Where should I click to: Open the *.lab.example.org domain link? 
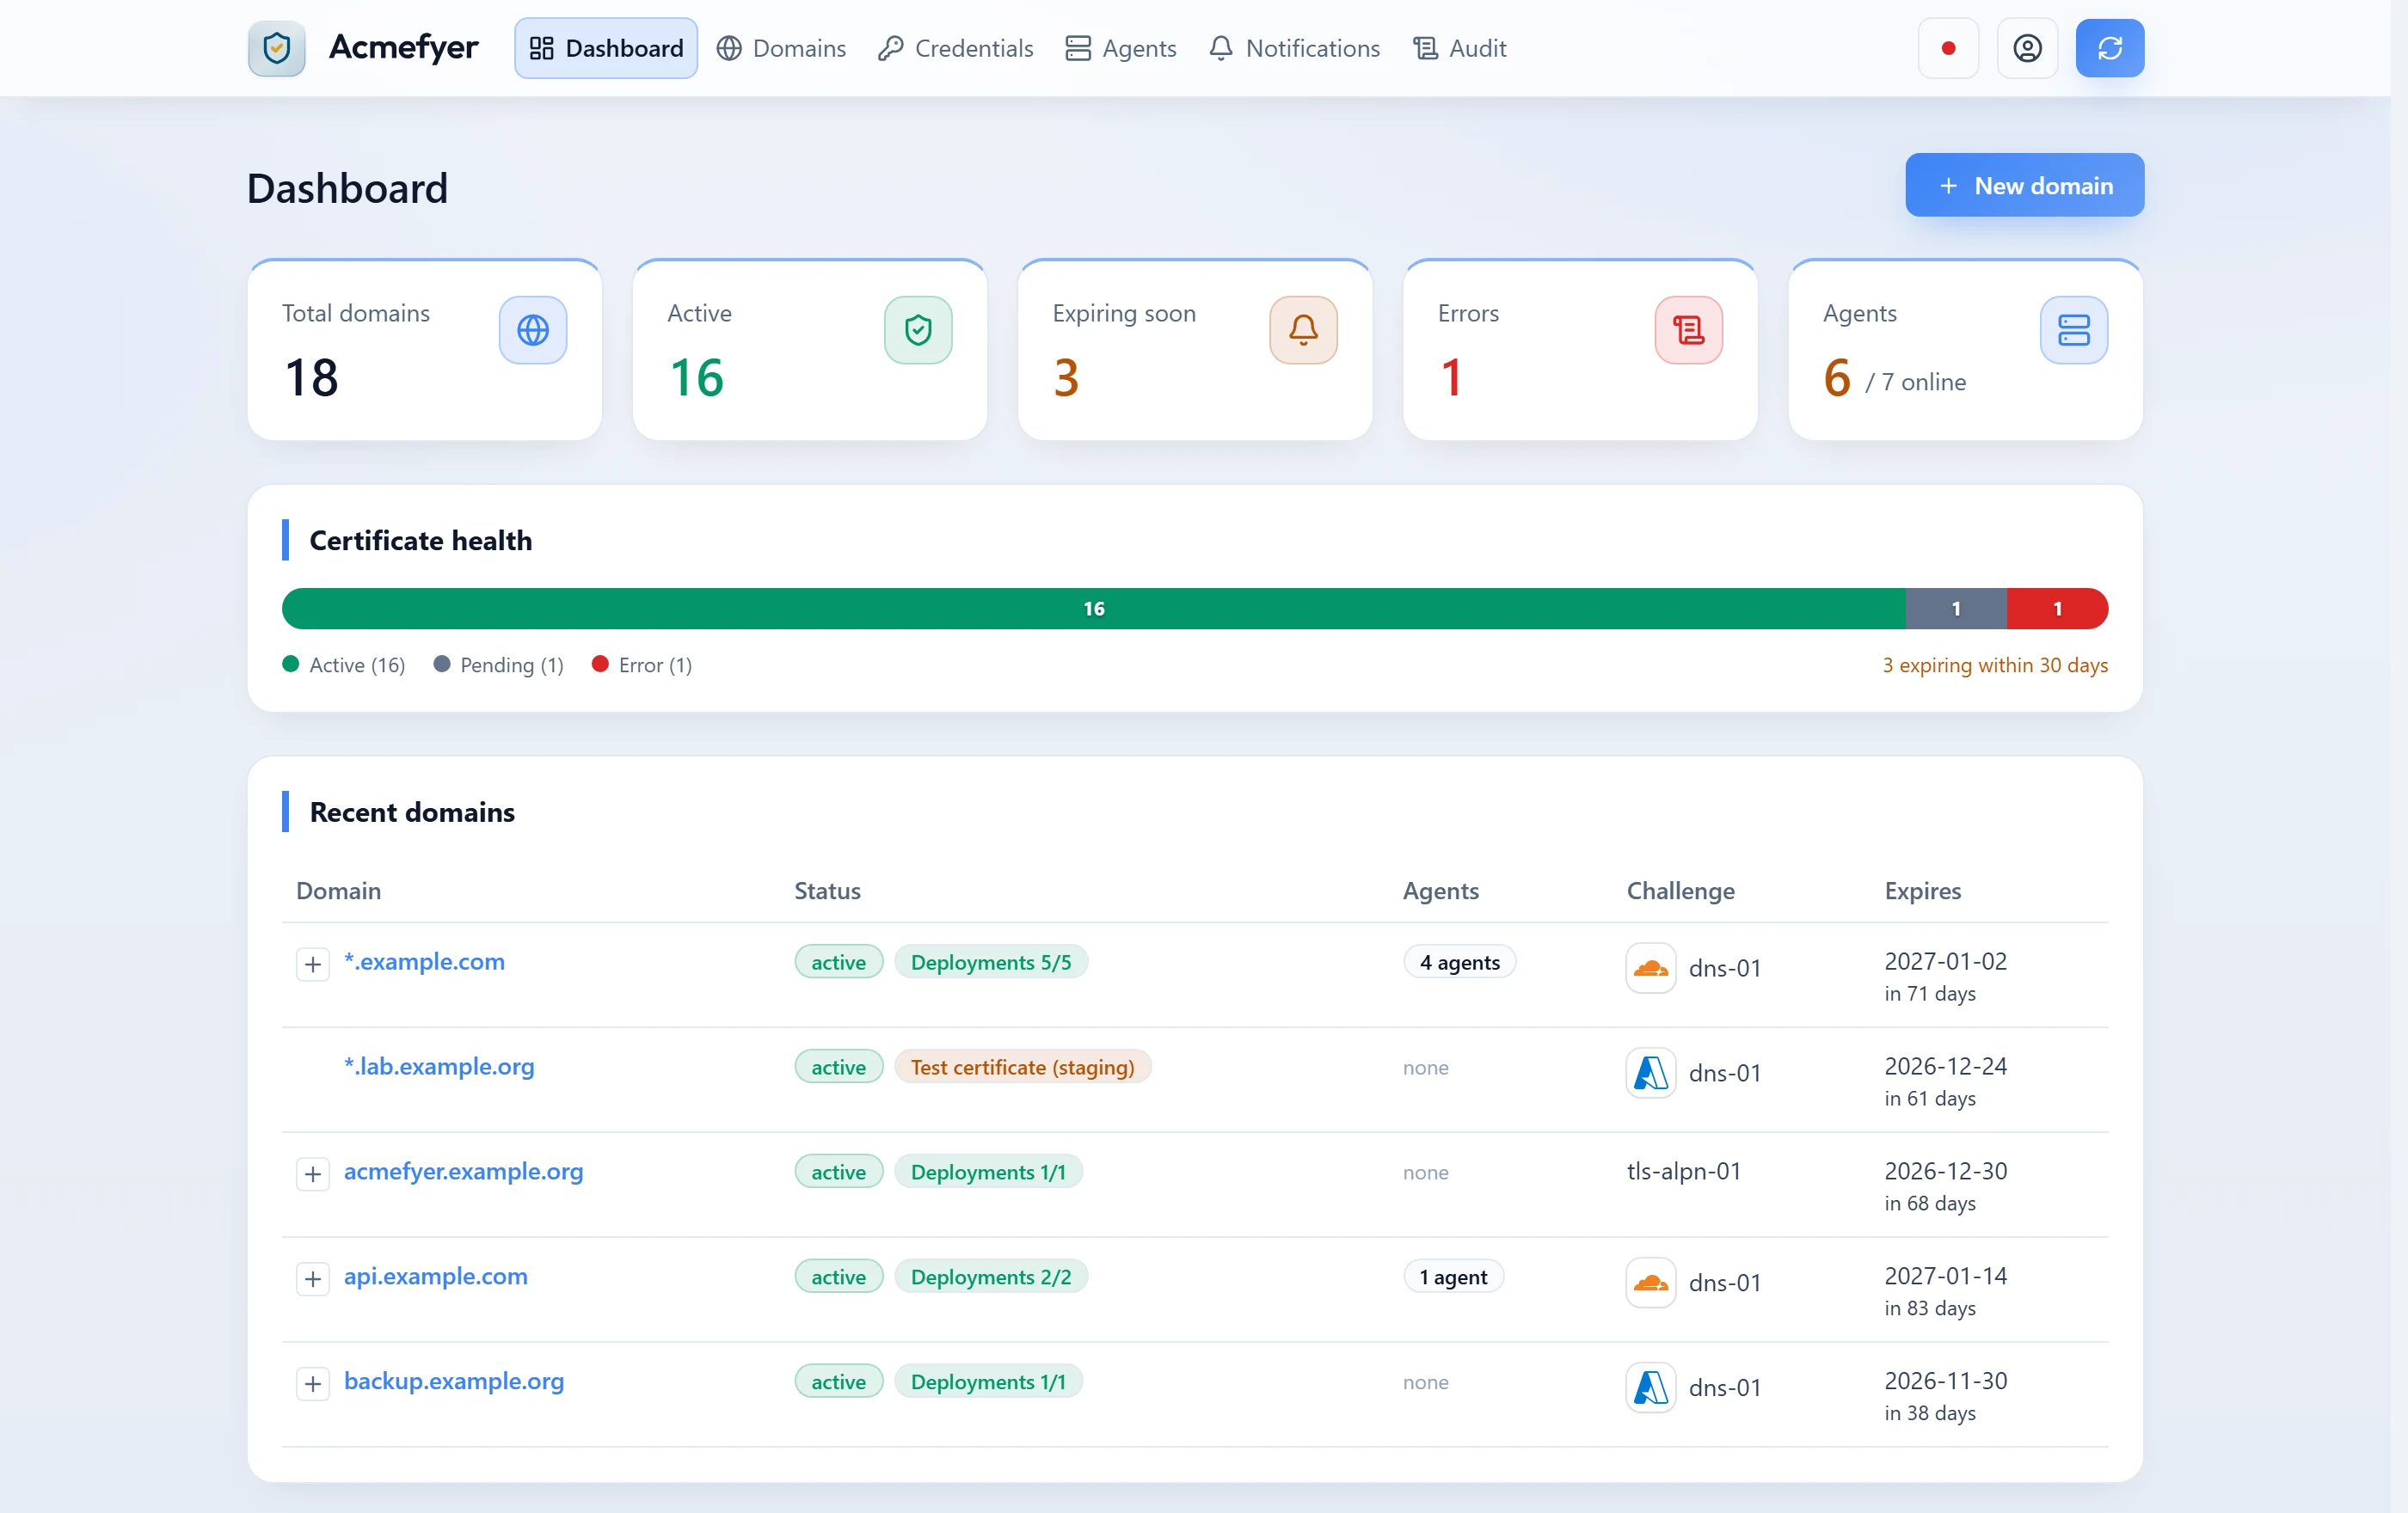click(x=439, y=1066)
